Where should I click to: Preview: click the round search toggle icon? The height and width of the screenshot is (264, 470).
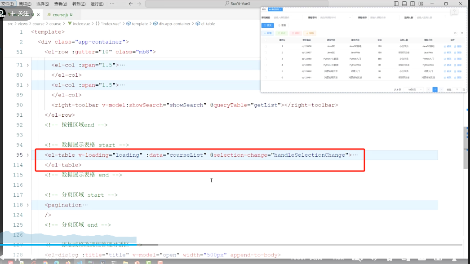(x=455, y=33)
